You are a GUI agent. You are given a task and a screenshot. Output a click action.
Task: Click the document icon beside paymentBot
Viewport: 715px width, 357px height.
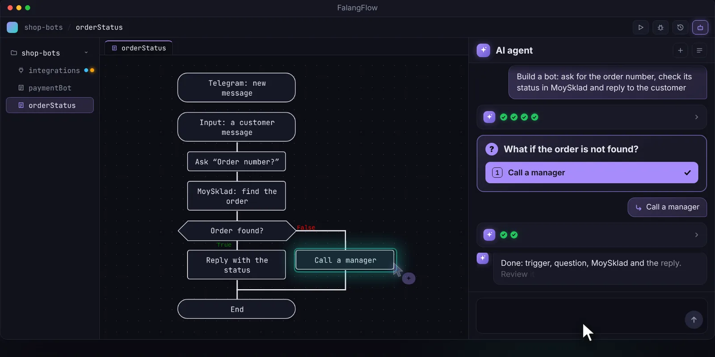[x=21, y=87]
